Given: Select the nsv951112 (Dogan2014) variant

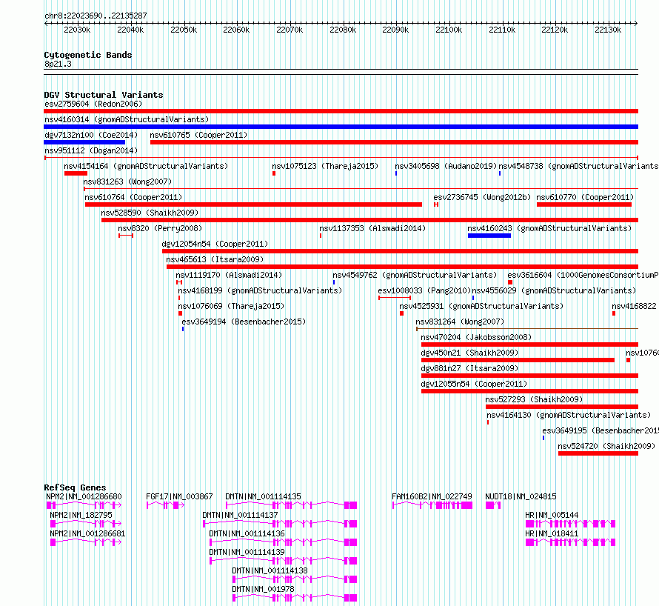Looking at the screenshot, I should [x=341, y=158].
